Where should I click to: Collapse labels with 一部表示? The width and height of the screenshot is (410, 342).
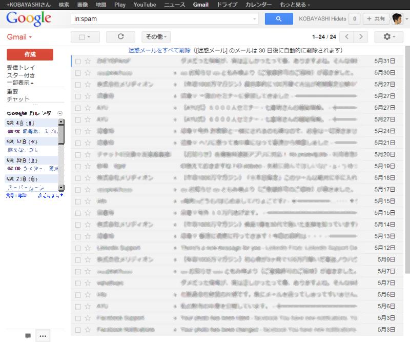click(20, 83)
